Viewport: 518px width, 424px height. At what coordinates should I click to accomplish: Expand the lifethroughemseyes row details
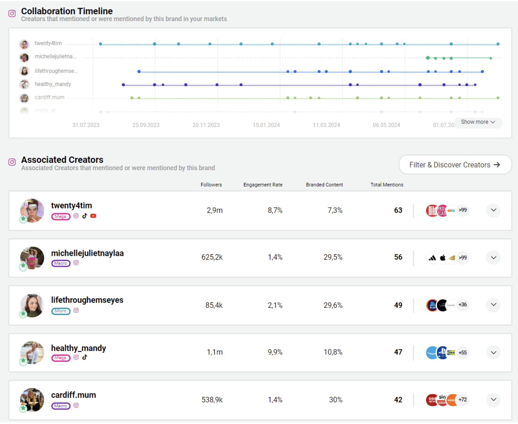point(493,305)
